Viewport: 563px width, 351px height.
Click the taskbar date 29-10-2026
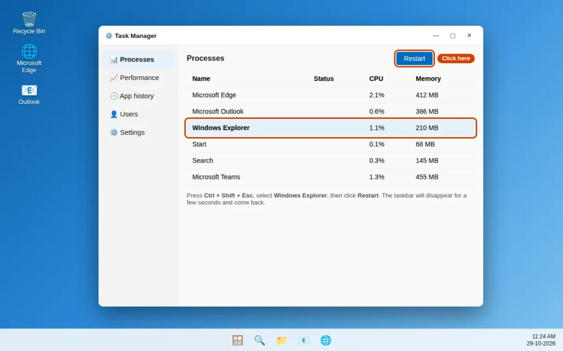click(541, 343)
